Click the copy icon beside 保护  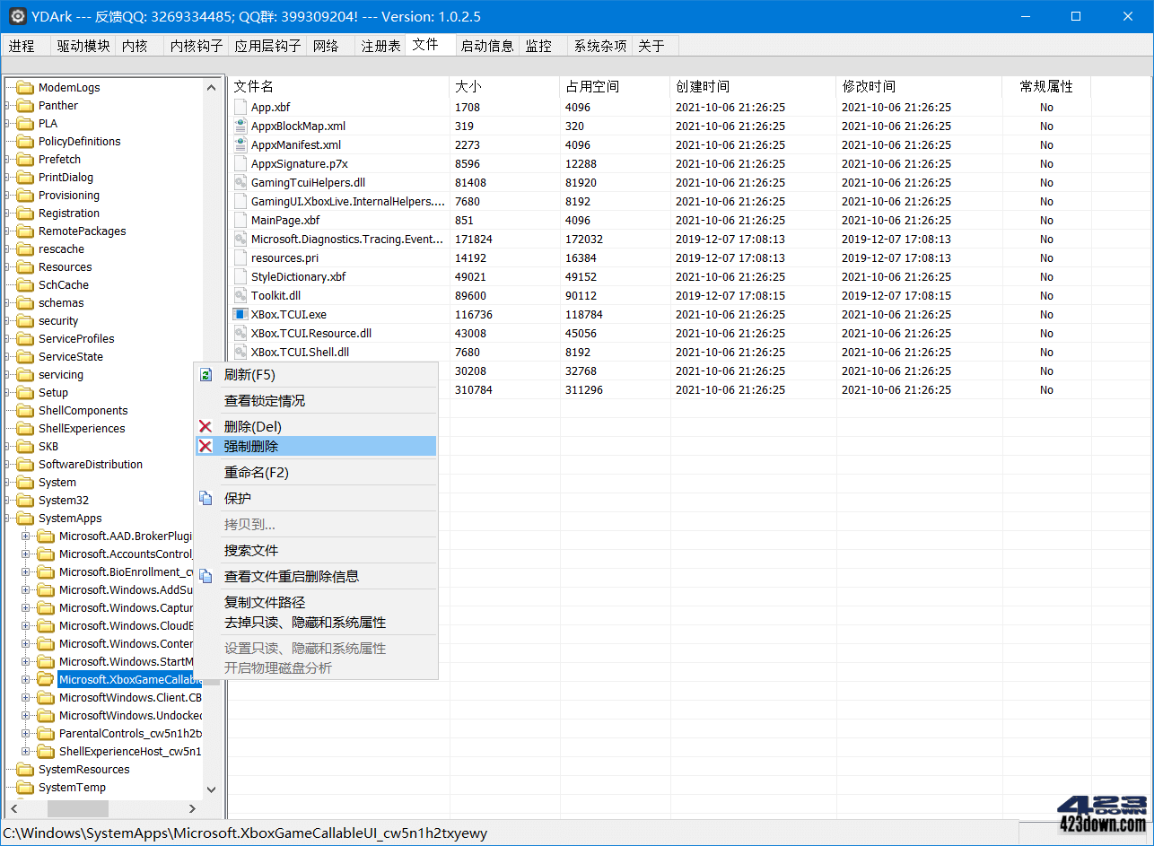(205, 498)
